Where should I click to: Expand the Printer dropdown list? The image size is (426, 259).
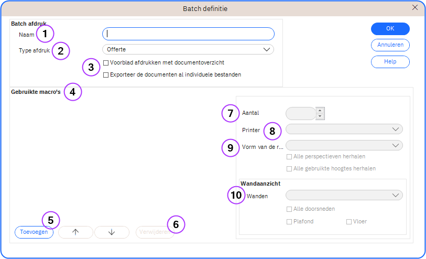pyautogui.click(x=344, y=129)
